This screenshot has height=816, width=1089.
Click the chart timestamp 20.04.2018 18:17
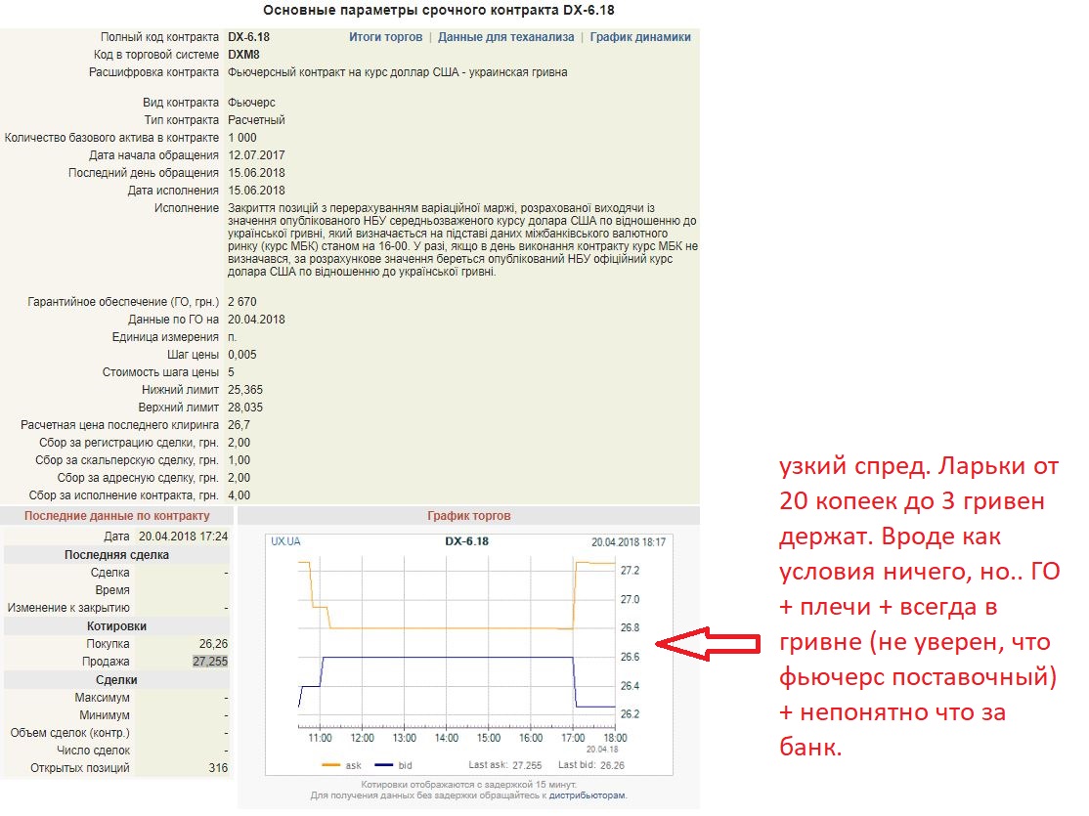(x=629, y=541)
